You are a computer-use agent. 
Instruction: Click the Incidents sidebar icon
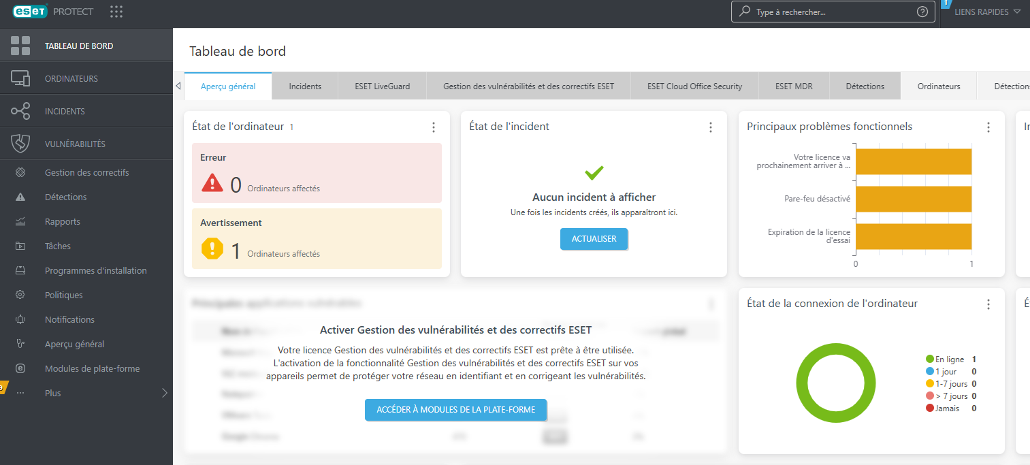20,111
